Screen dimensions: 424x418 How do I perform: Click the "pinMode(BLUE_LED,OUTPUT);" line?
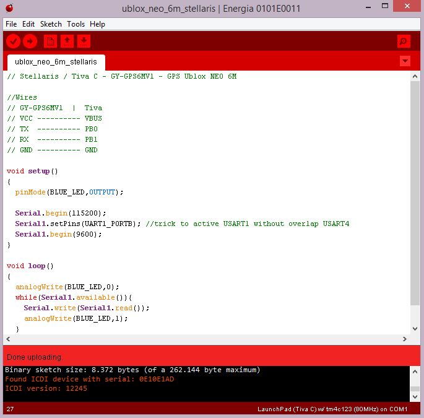[x=69, y=192]
